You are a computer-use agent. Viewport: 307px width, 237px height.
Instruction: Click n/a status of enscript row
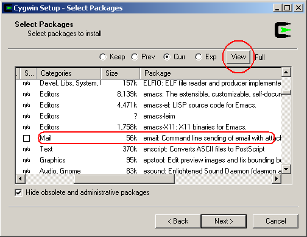(26, 149)
